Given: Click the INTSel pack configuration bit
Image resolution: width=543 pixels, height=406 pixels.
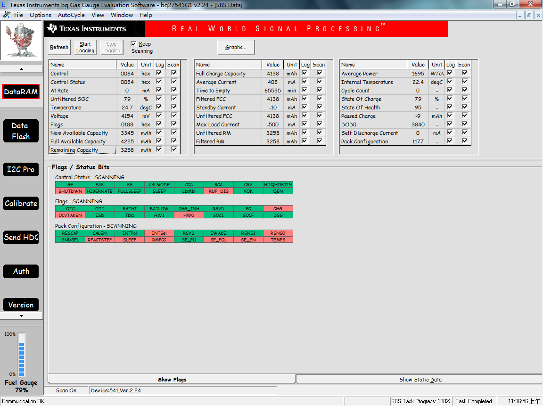Looking at the screenshot, I should (159, 233).
